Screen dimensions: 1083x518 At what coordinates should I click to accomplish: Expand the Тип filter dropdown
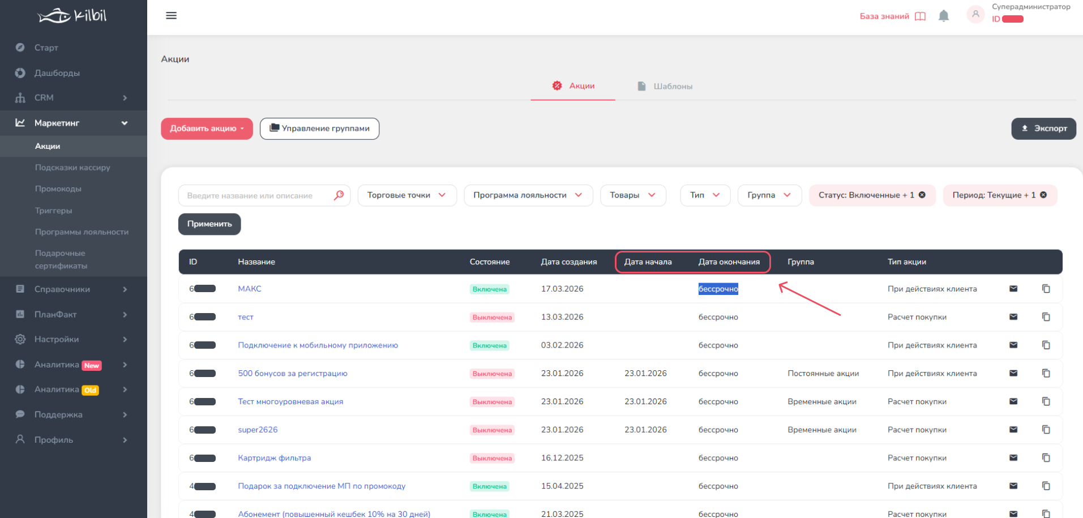pos(705,195)
